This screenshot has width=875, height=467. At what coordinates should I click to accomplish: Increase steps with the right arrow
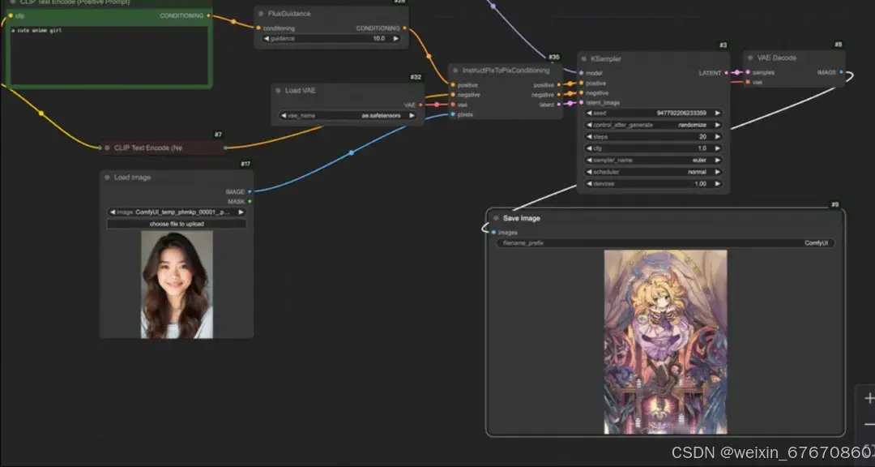click(718, 136)
